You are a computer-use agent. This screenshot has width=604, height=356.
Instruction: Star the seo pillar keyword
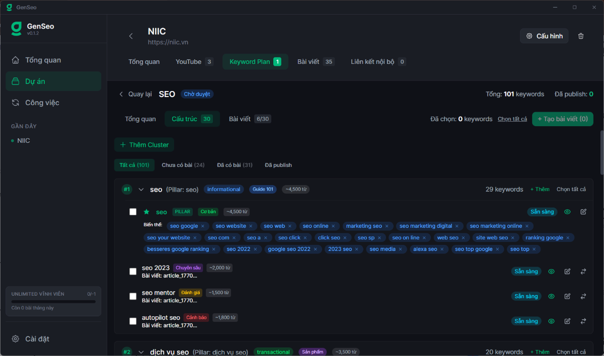pyautogui.click(x=146, y=212)
